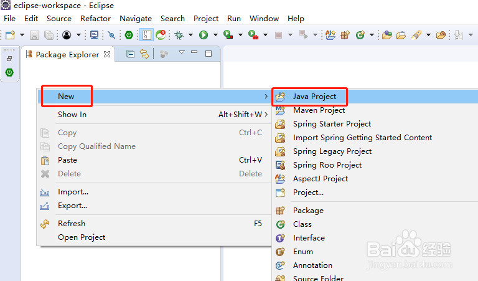Expand the Show In submenu
The width and height of the screenshot is (478, 281).
click(154, 115)
